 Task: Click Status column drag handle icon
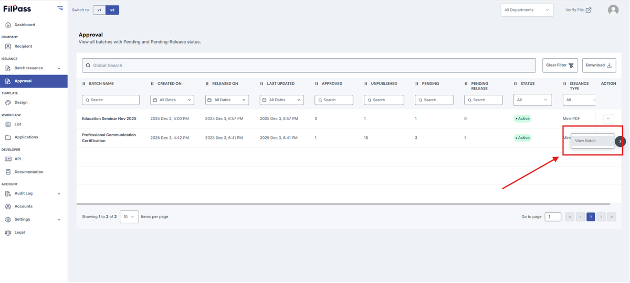516,84
